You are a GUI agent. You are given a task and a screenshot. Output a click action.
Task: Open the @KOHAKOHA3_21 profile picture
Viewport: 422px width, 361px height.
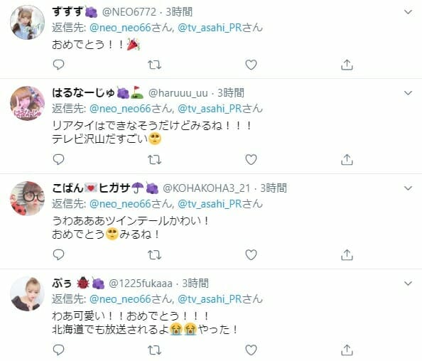(x=27, y=199)
